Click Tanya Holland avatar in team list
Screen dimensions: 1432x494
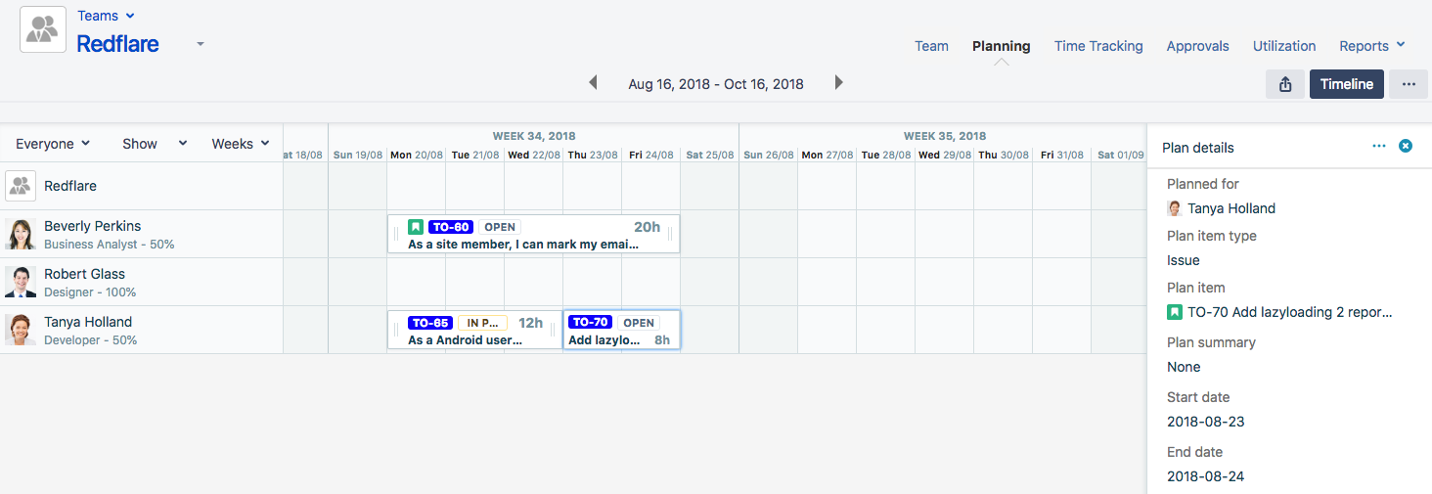pos(21,330)
